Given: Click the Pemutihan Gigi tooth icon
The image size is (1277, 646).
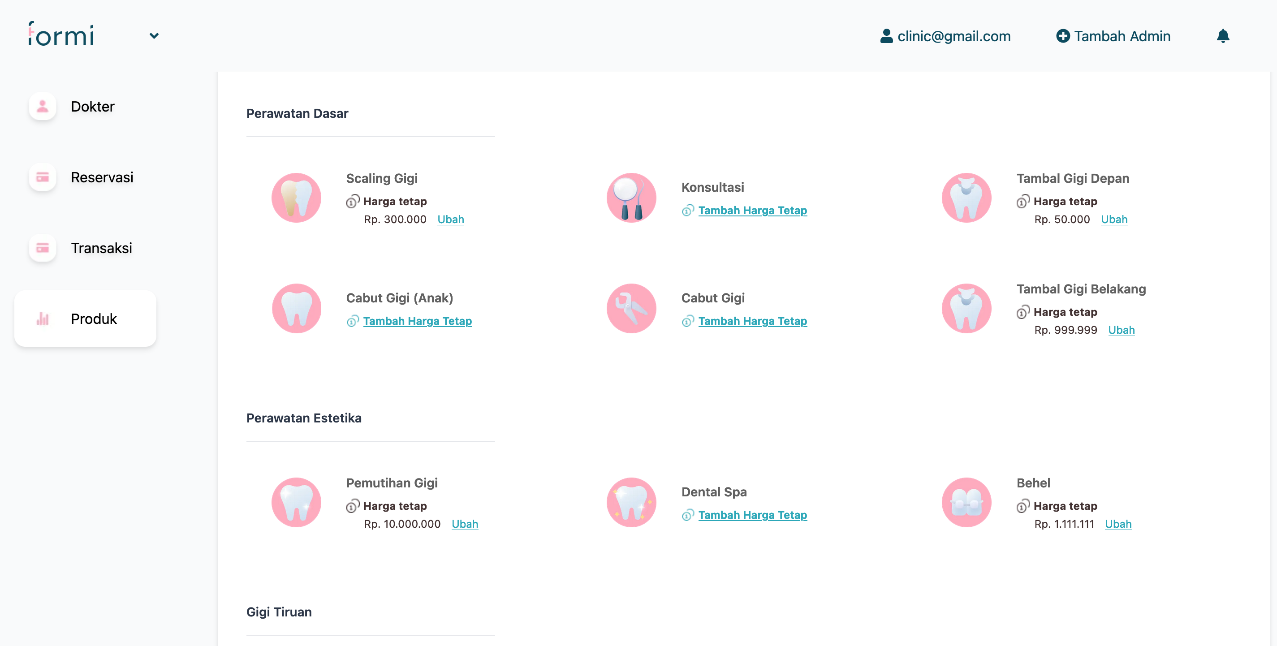Looking at the screenshot, I should coord(296,502).
